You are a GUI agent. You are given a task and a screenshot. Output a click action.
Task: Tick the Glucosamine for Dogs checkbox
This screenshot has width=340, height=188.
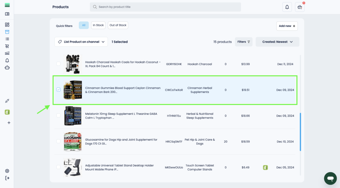58,141
